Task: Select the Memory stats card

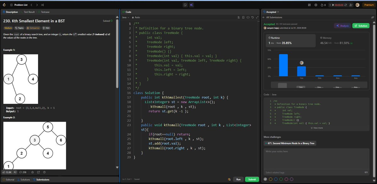Action: [343, 41]
